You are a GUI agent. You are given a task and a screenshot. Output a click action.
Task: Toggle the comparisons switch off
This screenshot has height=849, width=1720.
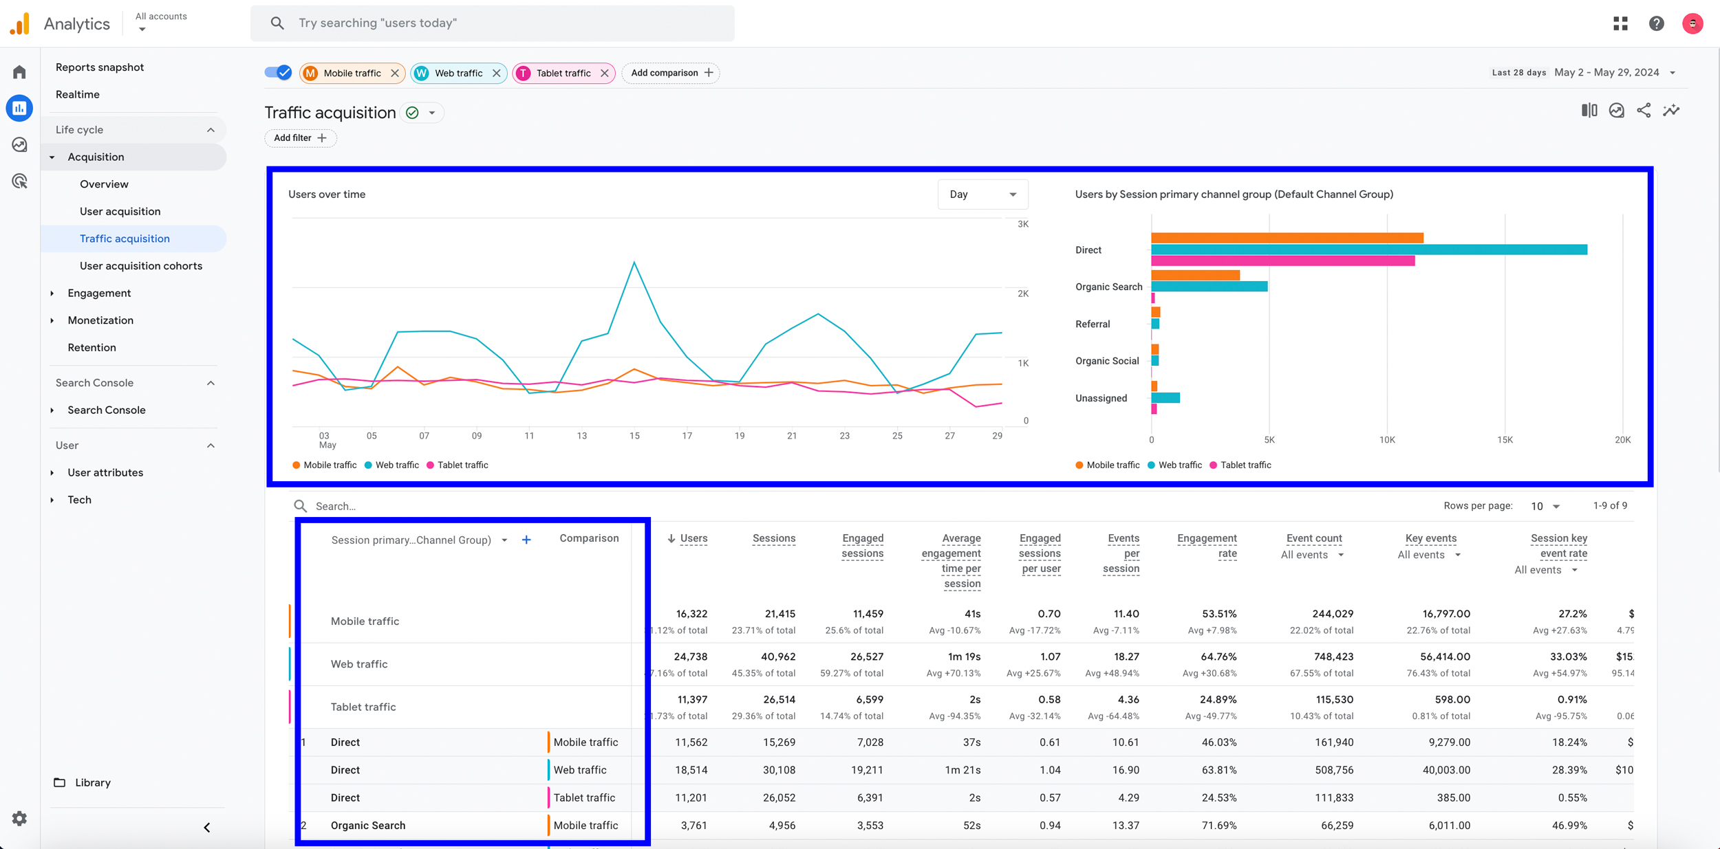pyautogui.click(x=279, y=73)
